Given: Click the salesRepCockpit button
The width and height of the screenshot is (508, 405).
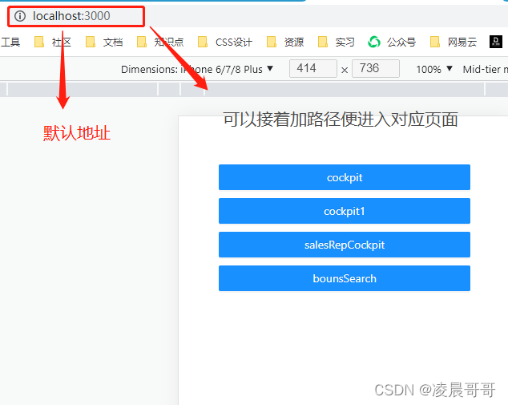Looking at the screenshot, I should click(345, 245).
